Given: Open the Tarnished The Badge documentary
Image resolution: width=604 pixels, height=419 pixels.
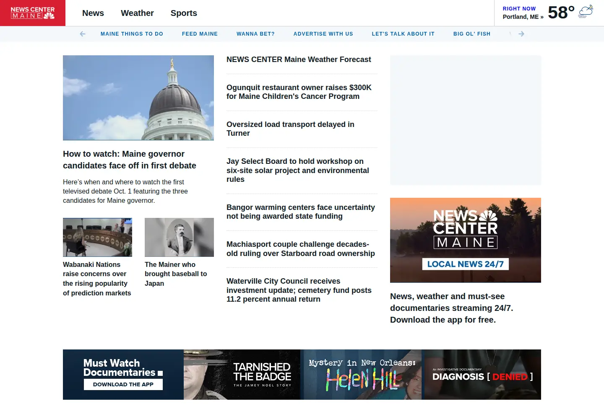Looking at the screenshot, I should click(x=242, y=375).
